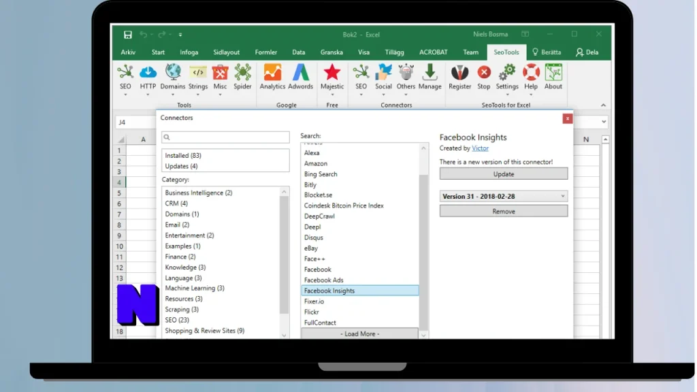The image size is (697, 392).
Task: Switch to the Granska ribbon tab
Action: [x=331, y=52]
